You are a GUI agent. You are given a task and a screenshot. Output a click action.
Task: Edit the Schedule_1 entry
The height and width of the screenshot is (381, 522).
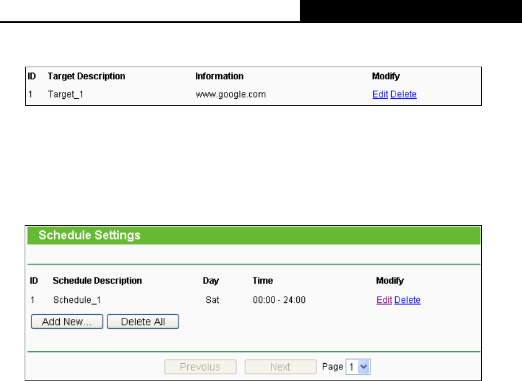coord(384,300)
